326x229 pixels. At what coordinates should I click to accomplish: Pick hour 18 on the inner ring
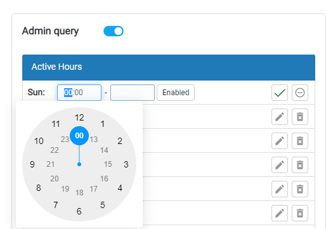[79, 193]
